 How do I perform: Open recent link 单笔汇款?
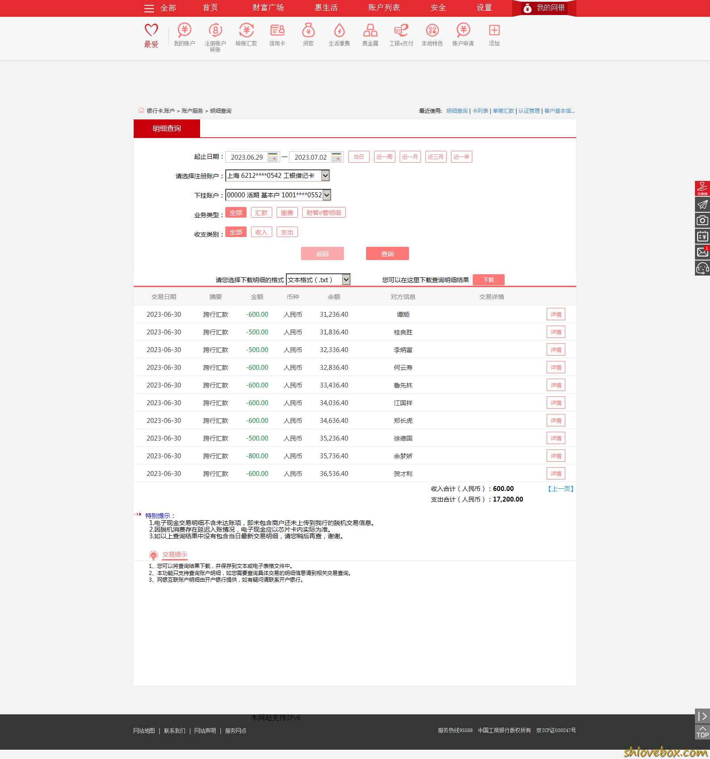pos(503,111)
